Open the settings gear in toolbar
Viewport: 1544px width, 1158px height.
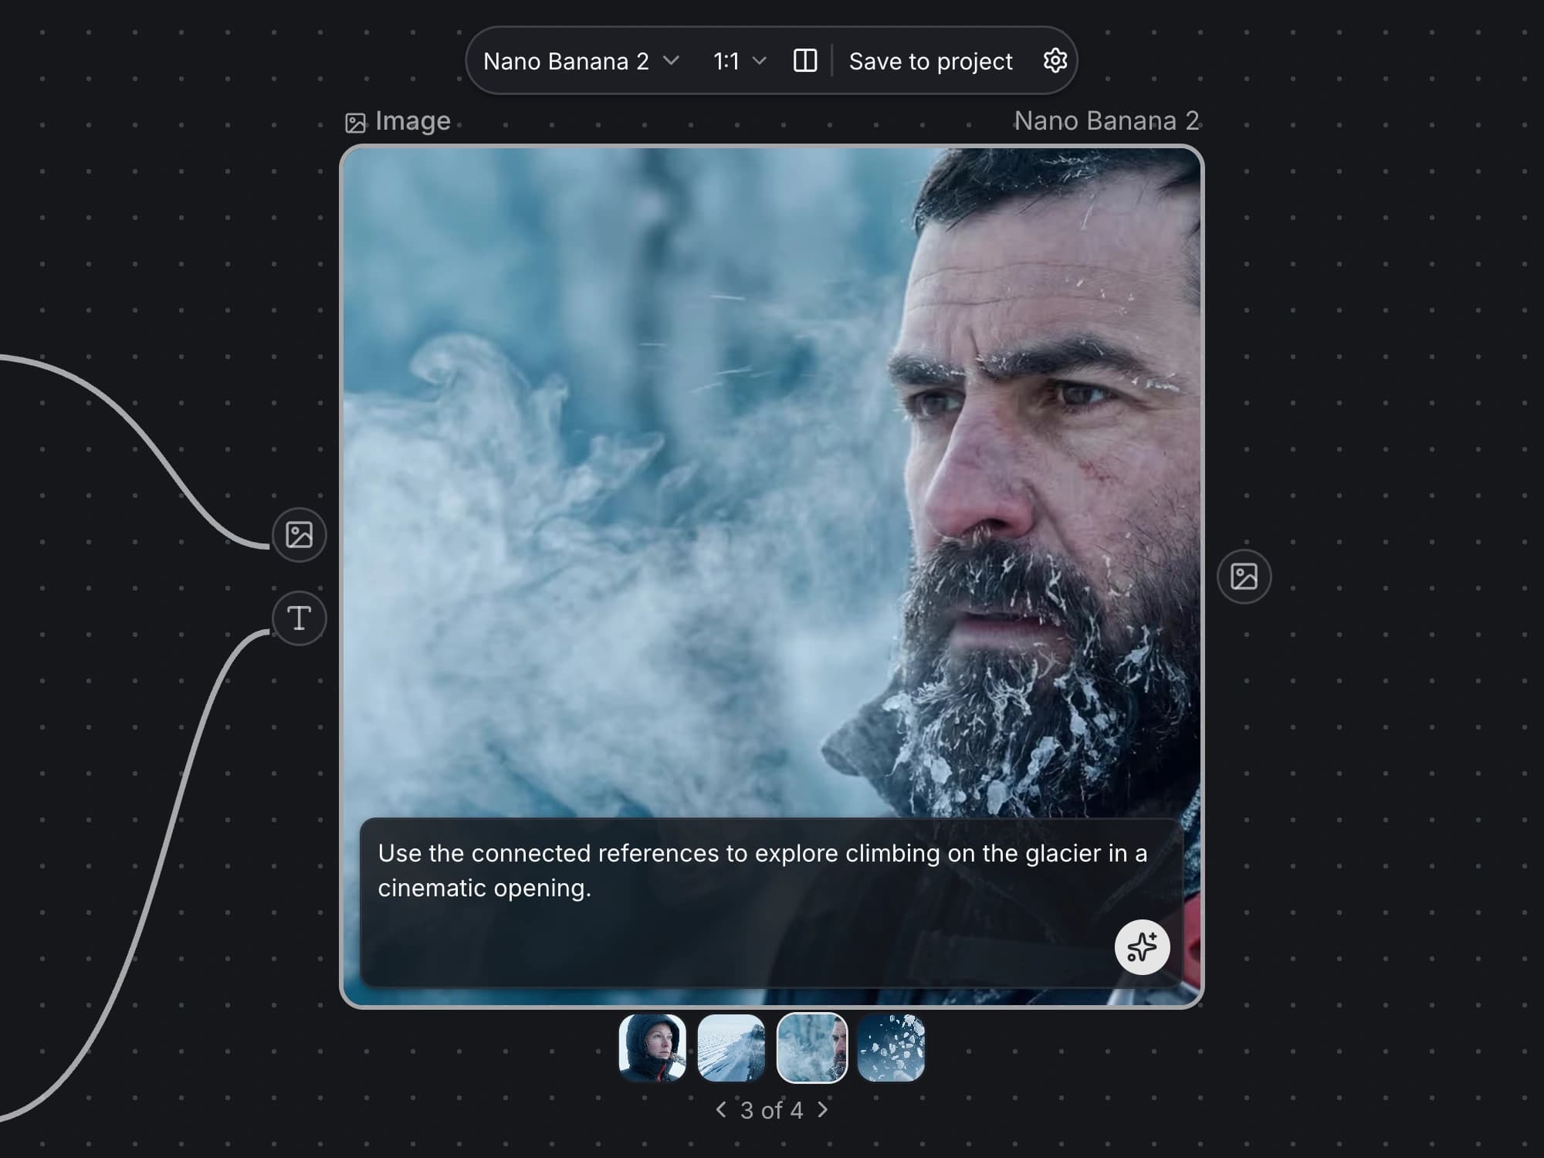coord(1055,60)
